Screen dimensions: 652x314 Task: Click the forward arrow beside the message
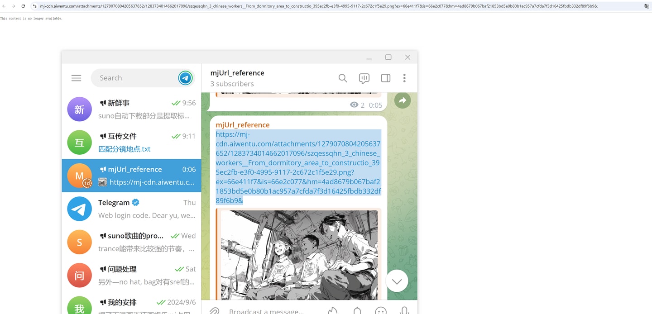coord(403,100)
